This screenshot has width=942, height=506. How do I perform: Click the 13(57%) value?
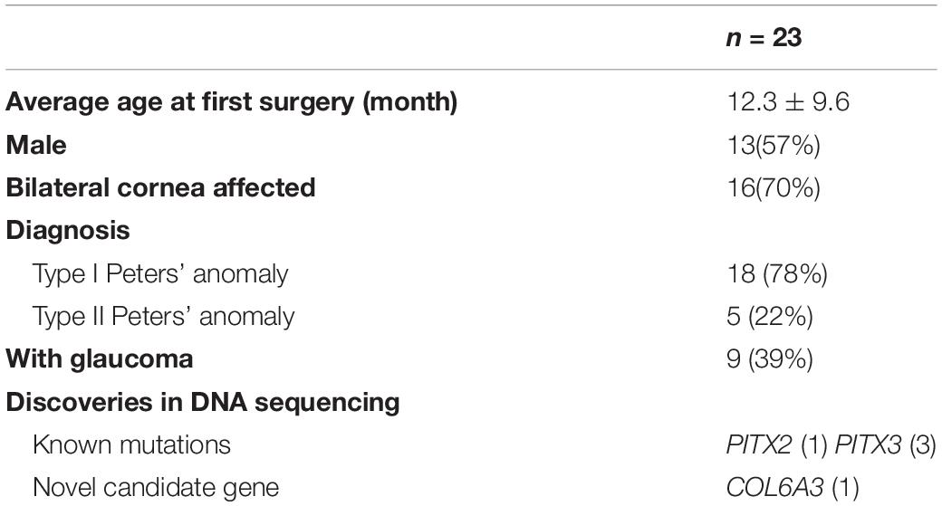(x=774, y=145)
